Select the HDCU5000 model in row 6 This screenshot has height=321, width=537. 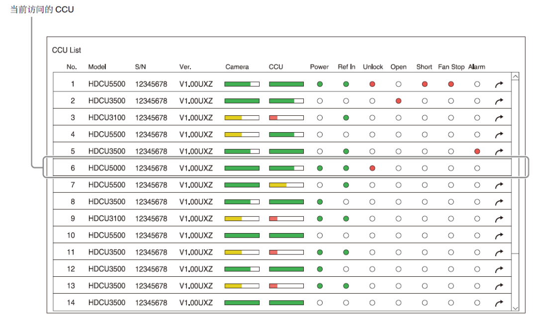coord(107,168)
